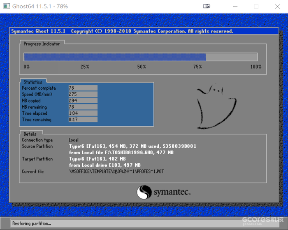Image resolution: width=288 pixels, height=230 pixels.
Task: Click the 'MB remaining' label
Action: click(34, 107)
